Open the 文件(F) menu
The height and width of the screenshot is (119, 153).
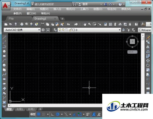click(17, 9)
